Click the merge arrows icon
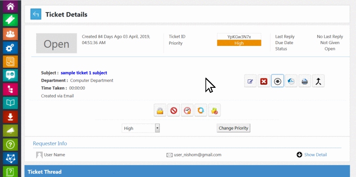The width and height of the screenshot is (356, 177). point(318,81)
